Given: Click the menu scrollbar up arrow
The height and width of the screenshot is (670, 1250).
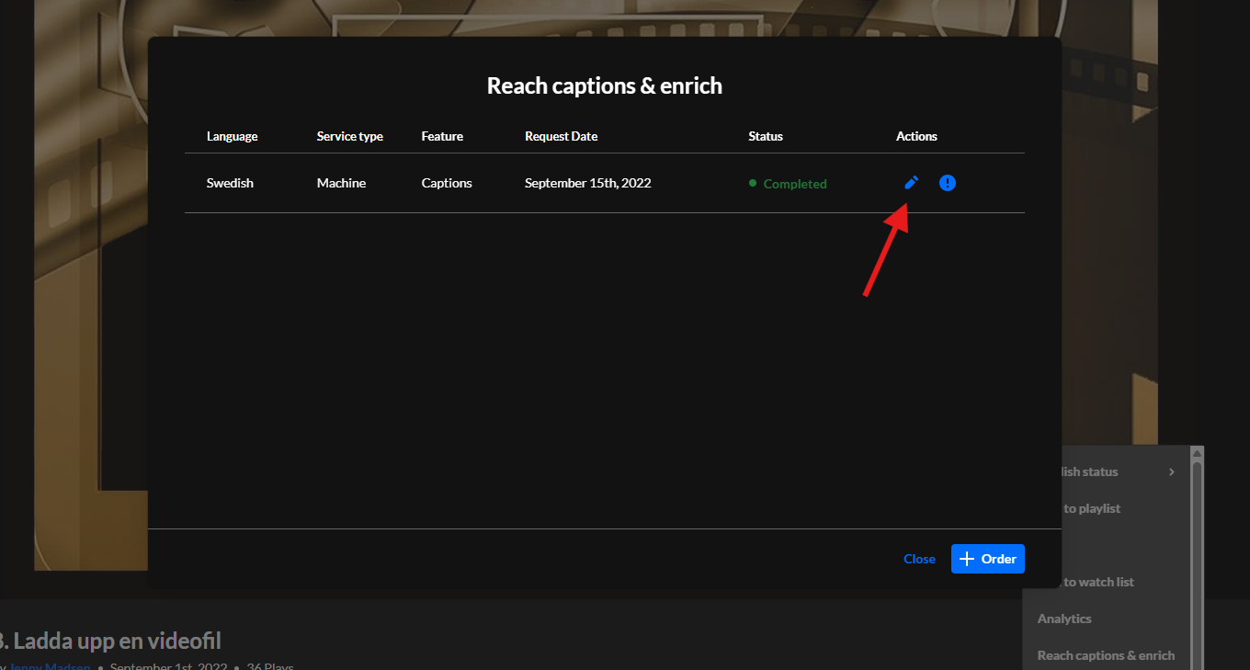Looking at the screenshot, I should coord(1197,453).
